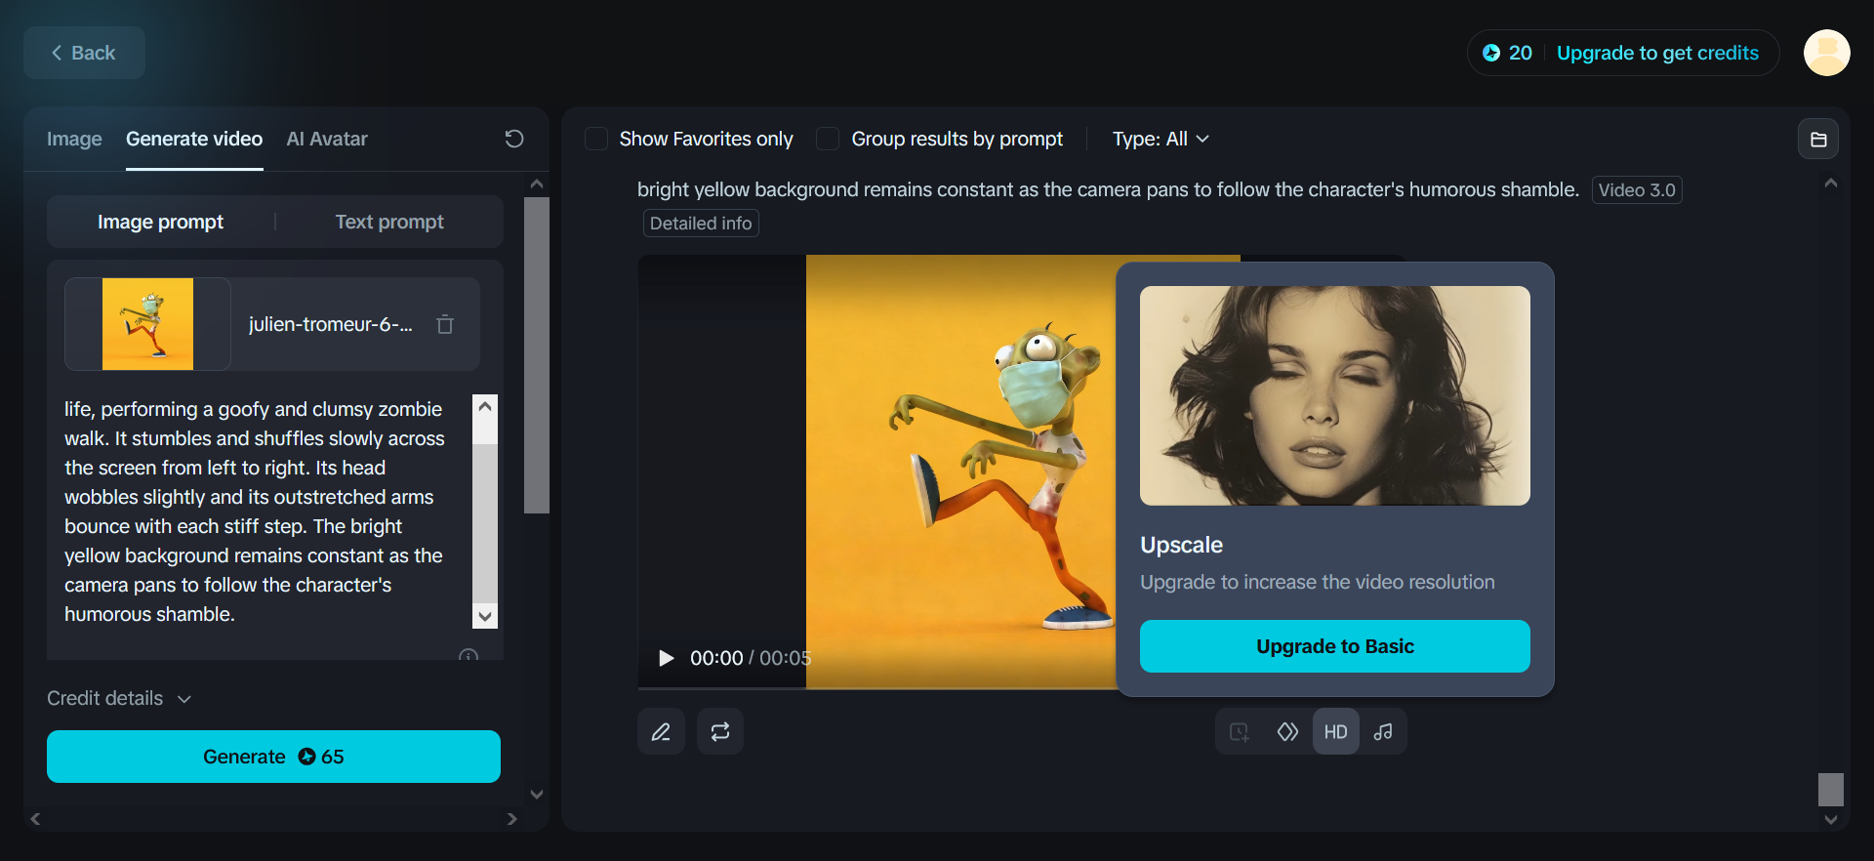The width and height of the screenshot is (1874, 861).
Task: Click the interpolate diamond icon in the toolbar
Action: pos(1287,732)
